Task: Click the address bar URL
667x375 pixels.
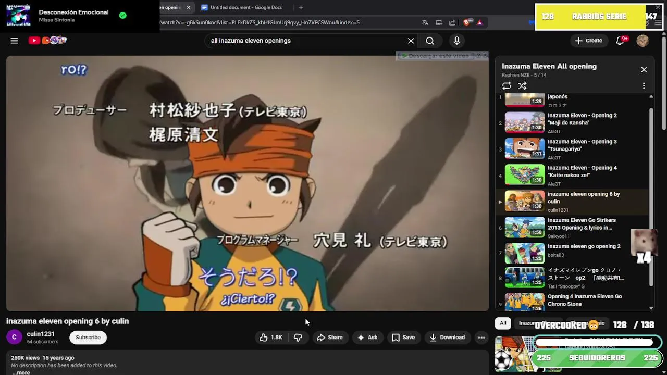Action: [x=259, y=22]
